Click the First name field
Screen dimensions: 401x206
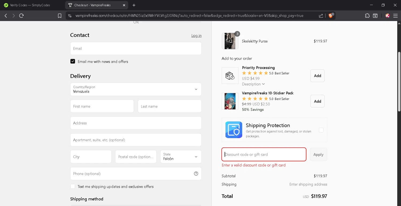point(102,106)
